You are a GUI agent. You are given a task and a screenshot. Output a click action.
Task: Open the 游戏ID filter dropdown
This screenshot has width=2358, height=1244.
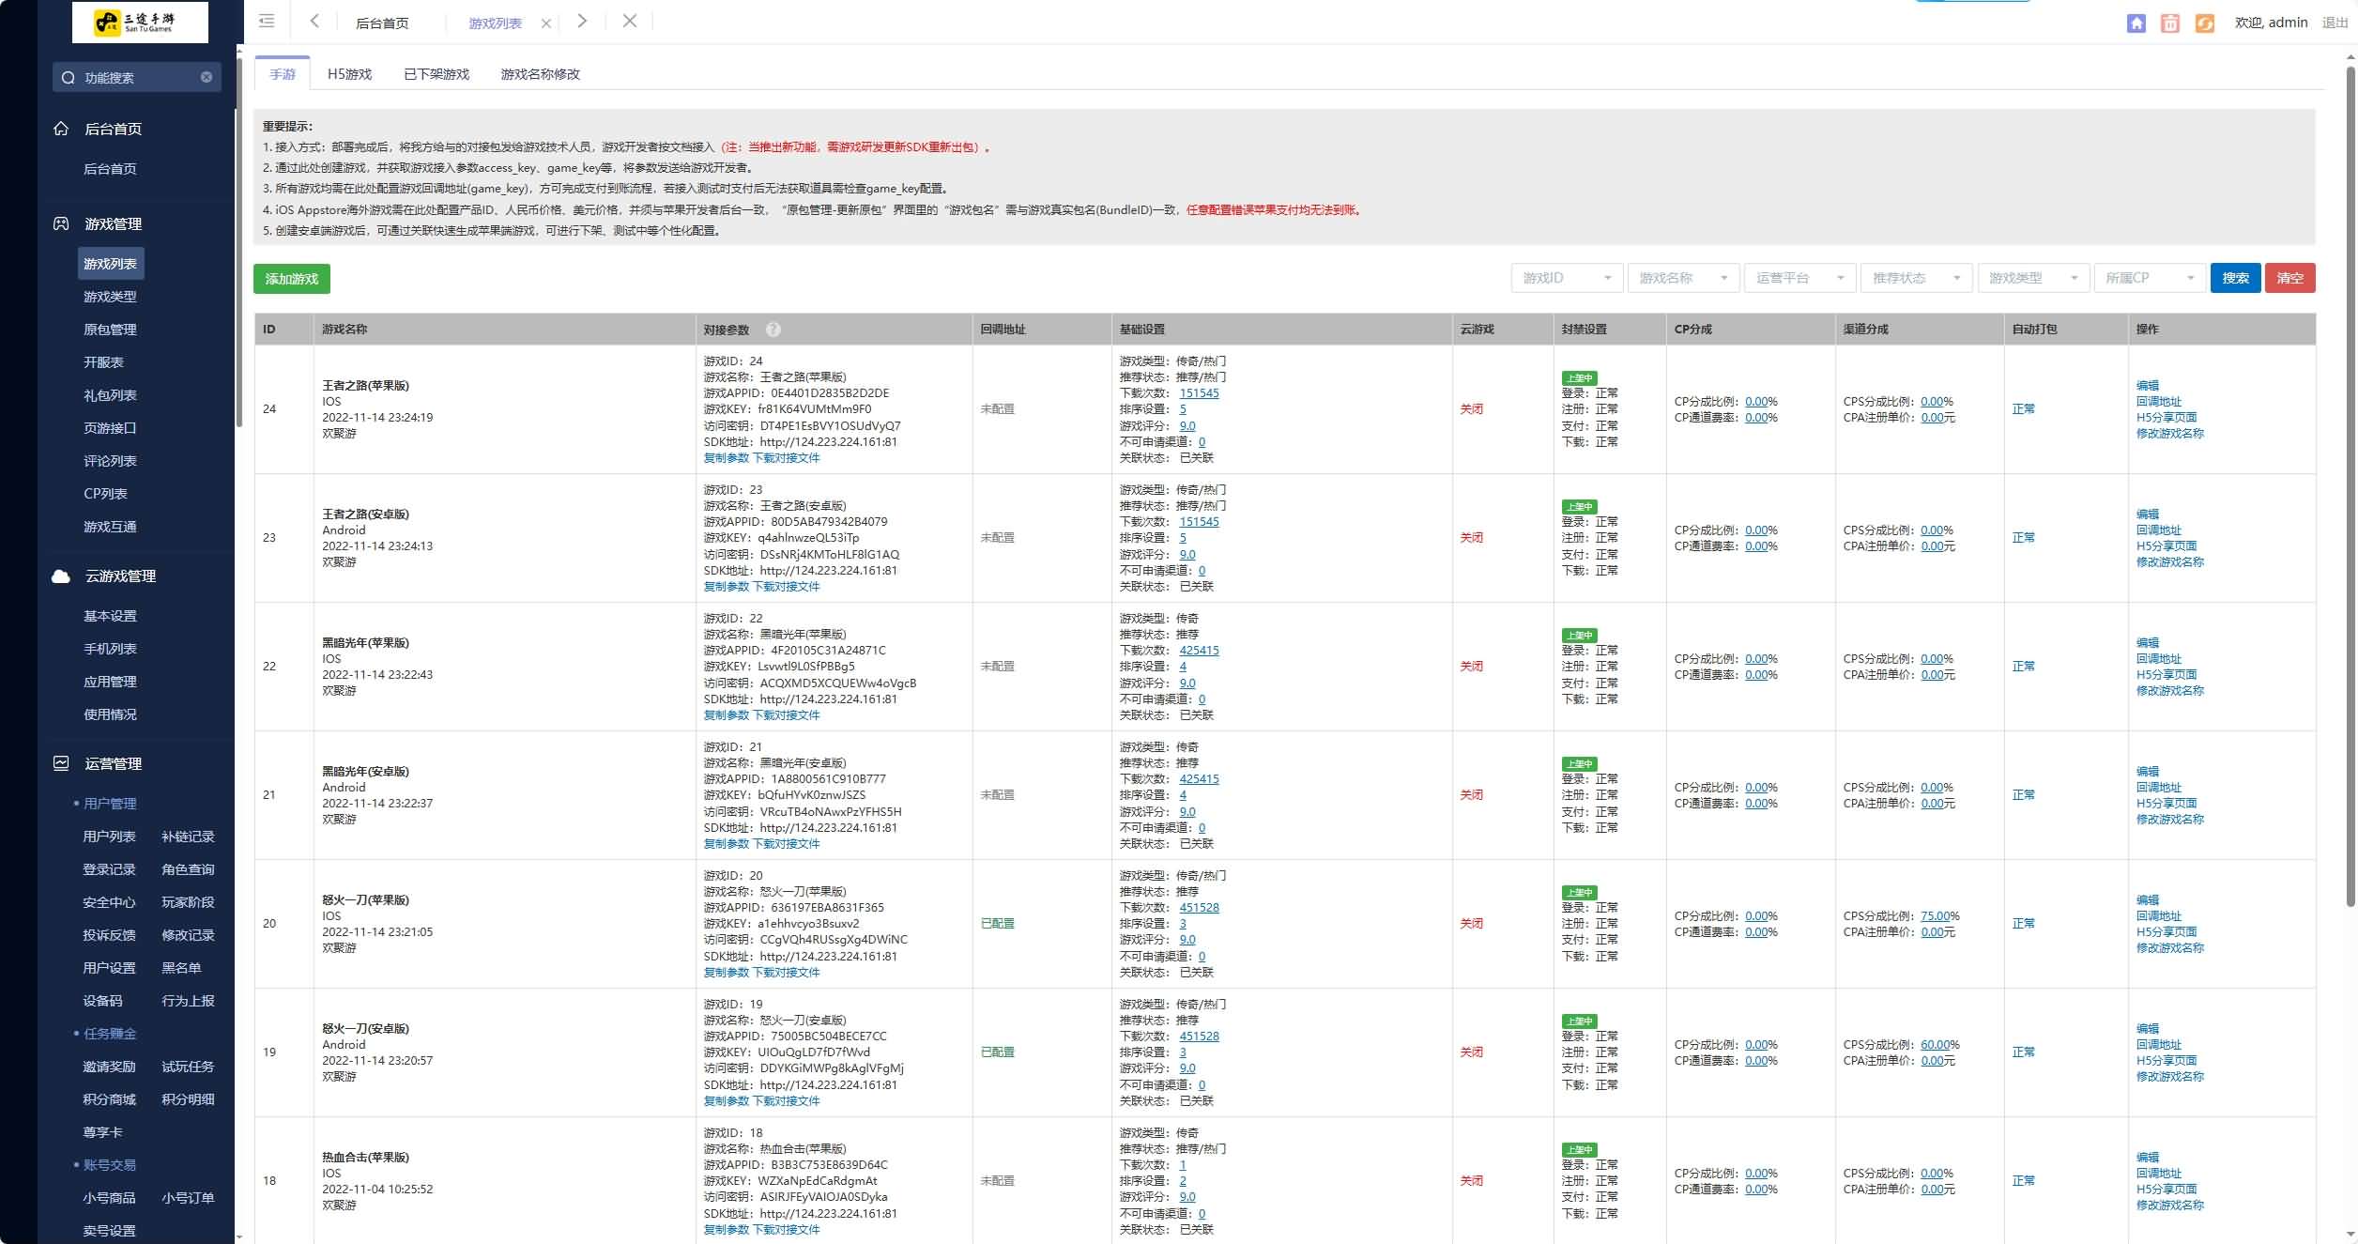(1566, 278)
